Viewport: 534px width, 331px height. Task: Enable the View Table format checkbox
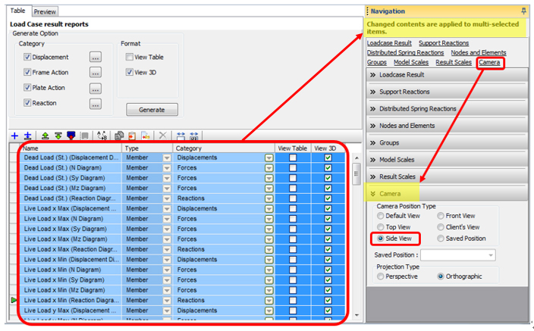(129, 57)
